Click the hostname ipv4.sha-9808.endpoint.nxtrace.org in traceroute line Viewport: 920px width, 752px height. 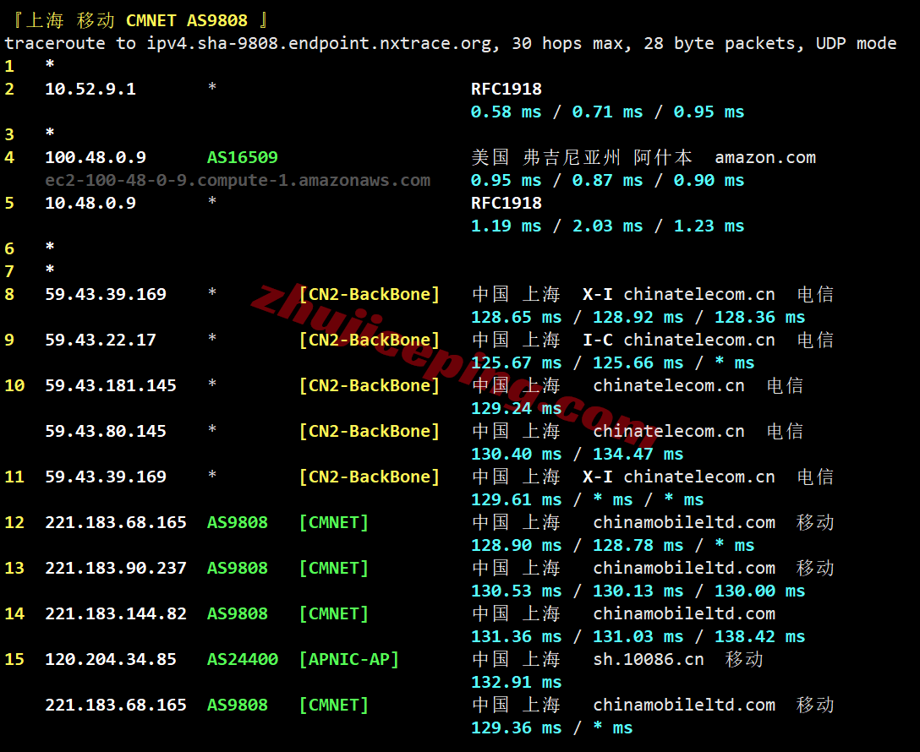[319, 43]
